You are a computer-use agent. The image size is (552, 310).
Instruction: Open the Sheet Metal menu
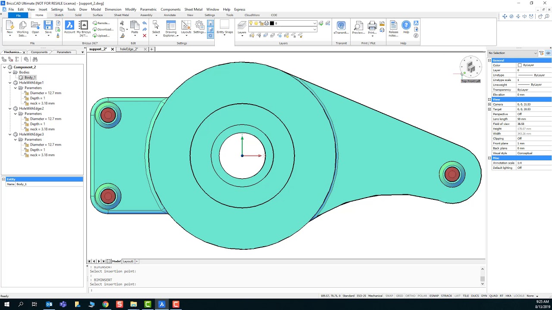pos(193,9)
